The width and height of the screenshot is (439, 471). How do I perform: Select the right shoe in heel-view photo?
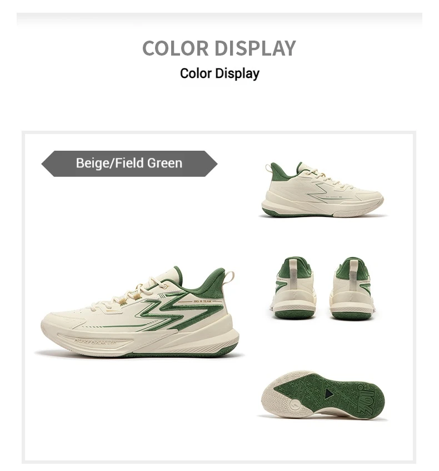tap(352, 289)
